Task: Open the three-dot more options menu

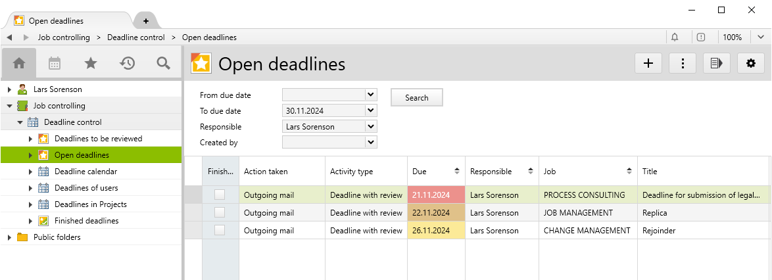Action: (x=683, y=63)
